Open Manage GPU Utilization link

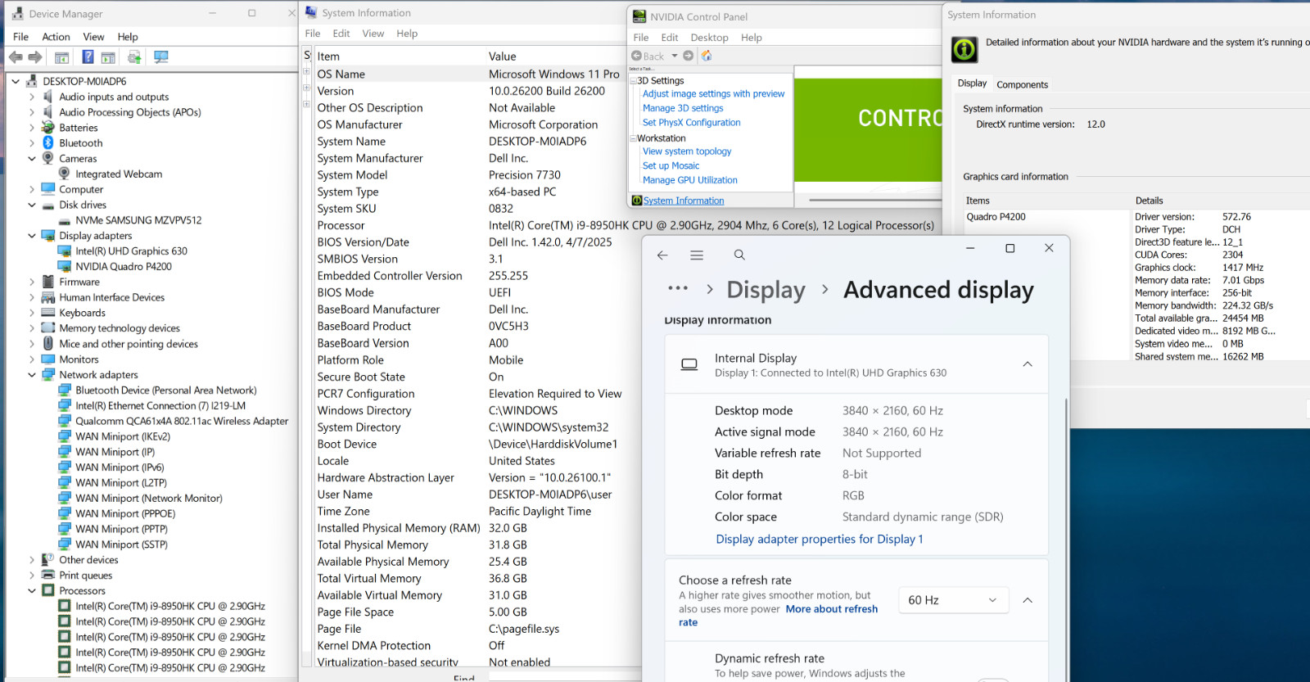pyautogui.click(x=689, y=180)
